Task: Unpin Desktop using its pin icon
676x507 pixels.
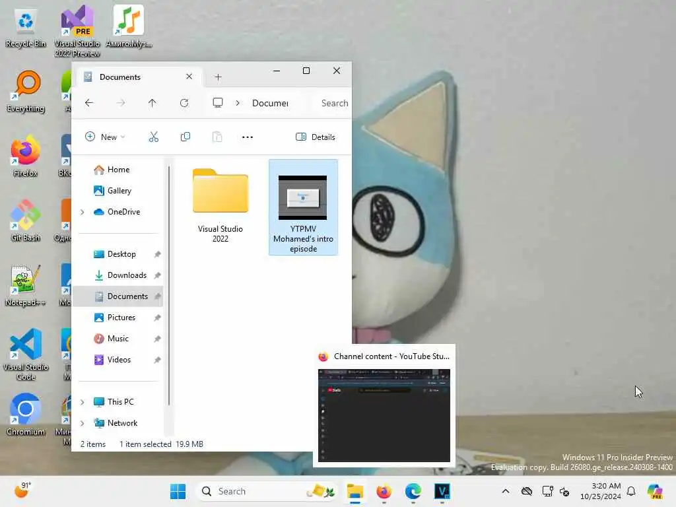Action: click(157, 254)
